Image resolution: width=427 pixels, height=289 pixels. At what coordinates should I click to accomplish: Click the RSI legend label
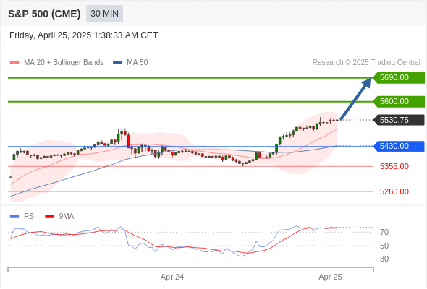pos(30,217)
